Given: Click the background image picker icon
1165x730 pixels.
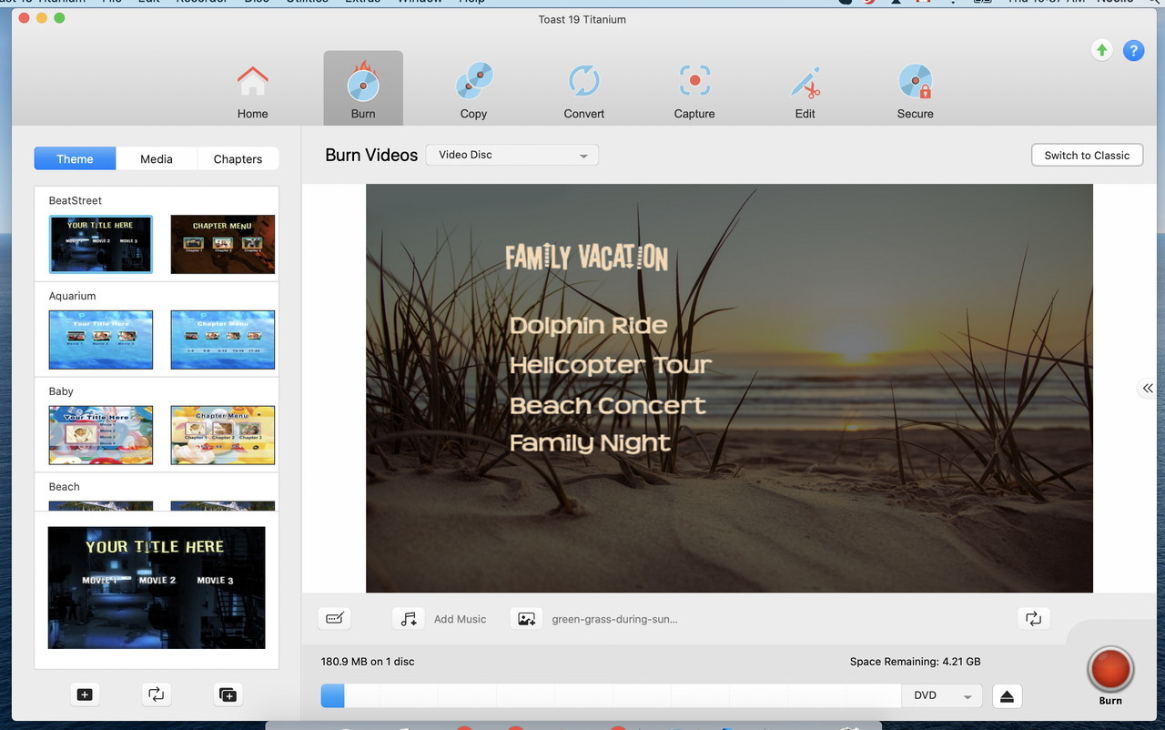Looking at the screenshot, I should point(526,619).
